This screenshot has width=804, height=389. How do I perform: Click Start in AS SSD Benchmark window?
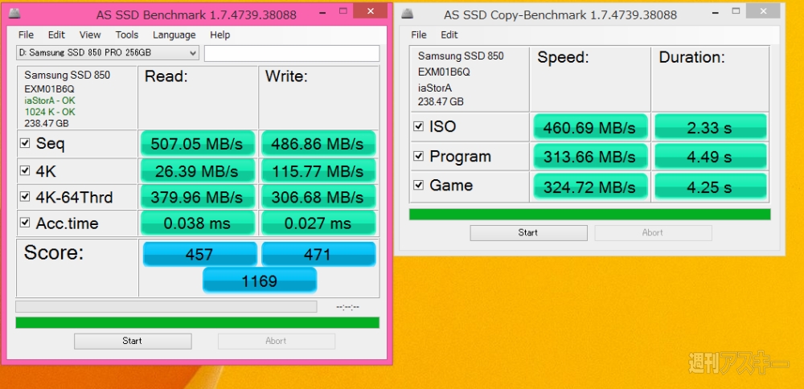pyautogui.click(x=133, y=341)
